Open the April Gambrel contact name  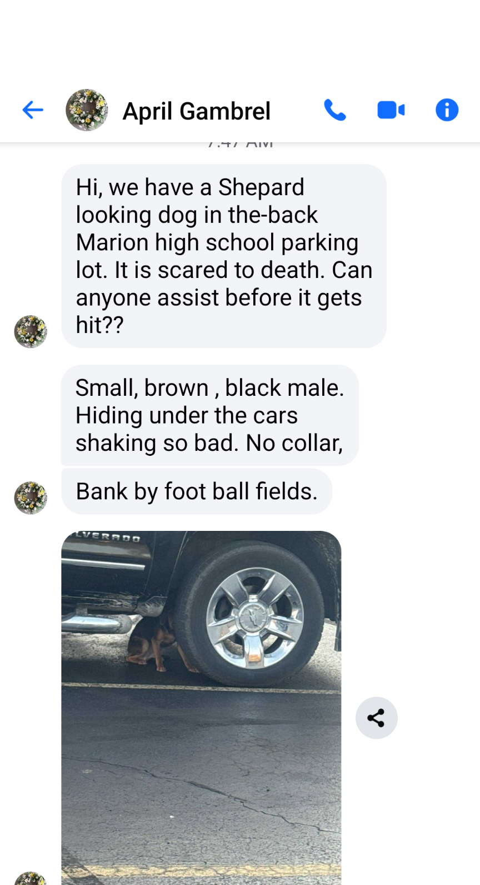[x=197, y=111]
